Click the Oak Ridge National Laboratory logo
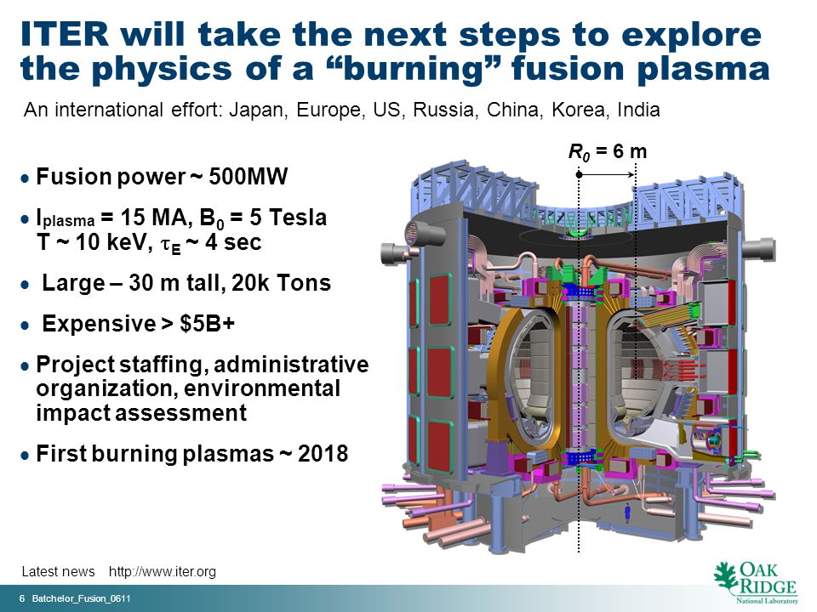The image size is (817, 612). tap(756, 582)
